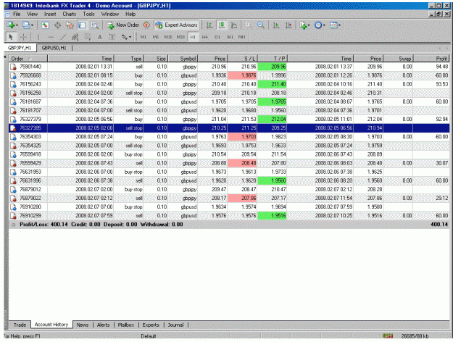
Task: Switch timeframe to M1
Action: click(144, 37)
